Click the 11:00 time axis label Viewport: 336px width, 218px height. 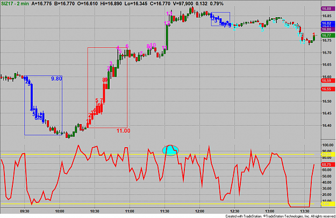pos(130,212)
